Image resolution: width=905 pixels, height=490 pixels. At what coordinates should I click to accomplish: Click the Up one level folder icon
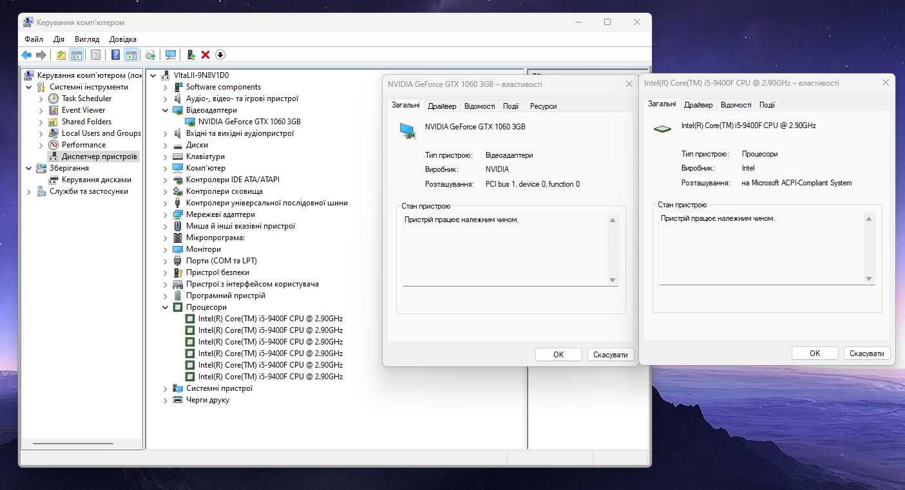pos(61,55)
